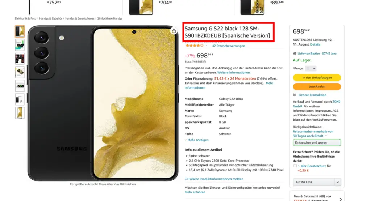Select the last product thumbnail
The height and width of the screenshot is (201, 371).
coord(20,113)
